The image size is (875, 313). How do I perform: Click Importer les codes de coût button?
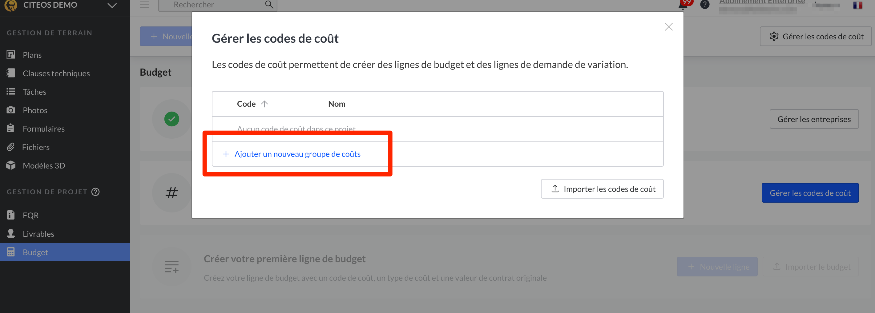[x=602, y=189]
